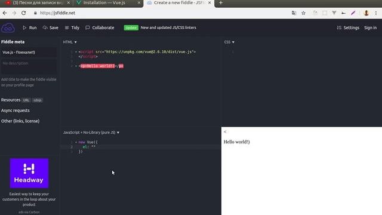Open the Collaborate option
382x215 pixels.
coord(100,28)
